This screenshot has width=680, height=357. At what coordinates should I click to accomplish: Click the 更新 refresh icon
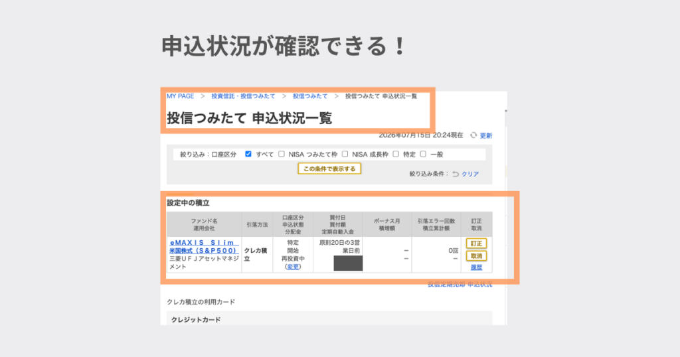pos(473,135)
